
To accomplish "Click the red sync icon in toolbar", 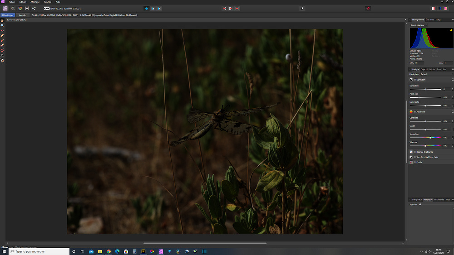I will click(368, 8).
